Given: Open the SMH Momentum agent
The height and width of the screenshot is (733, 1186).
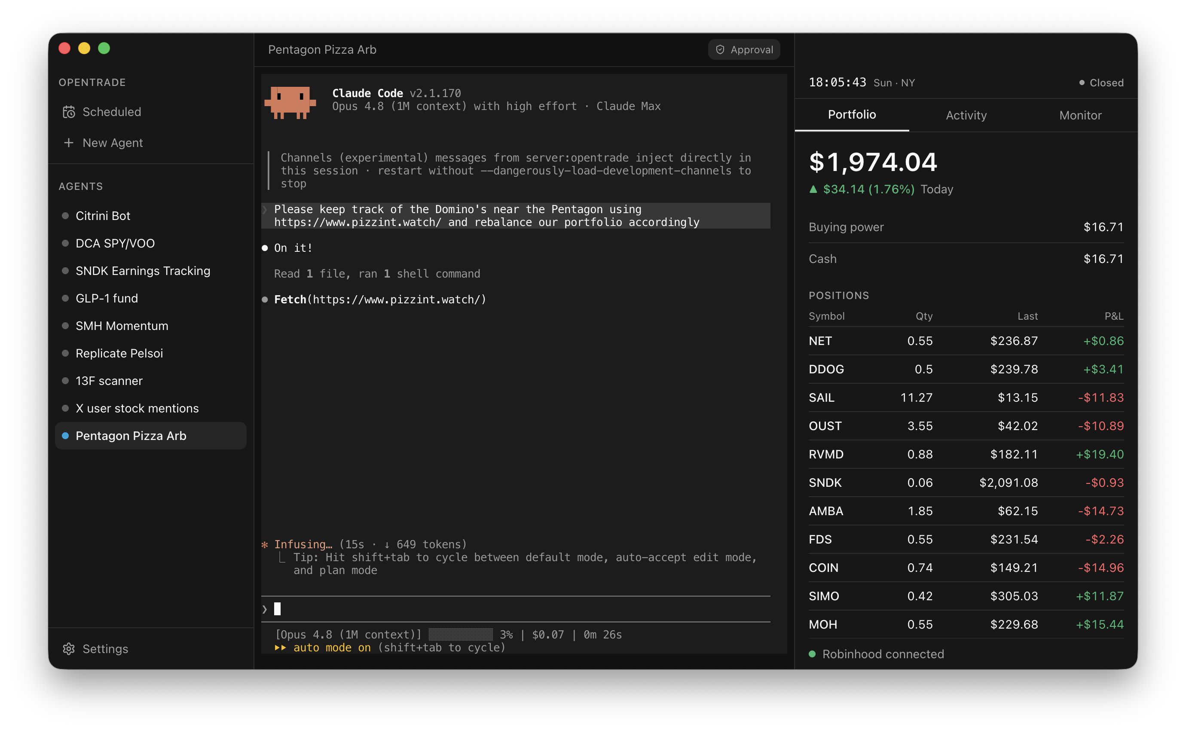Looking at the screenshot, I should [x=151, y=326].
